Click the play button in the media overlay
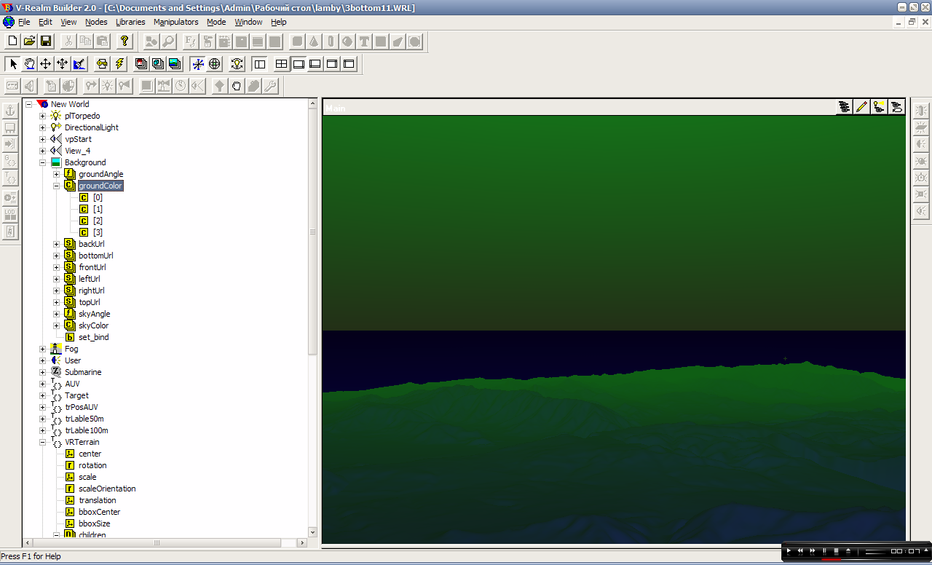 click(789, 551)
